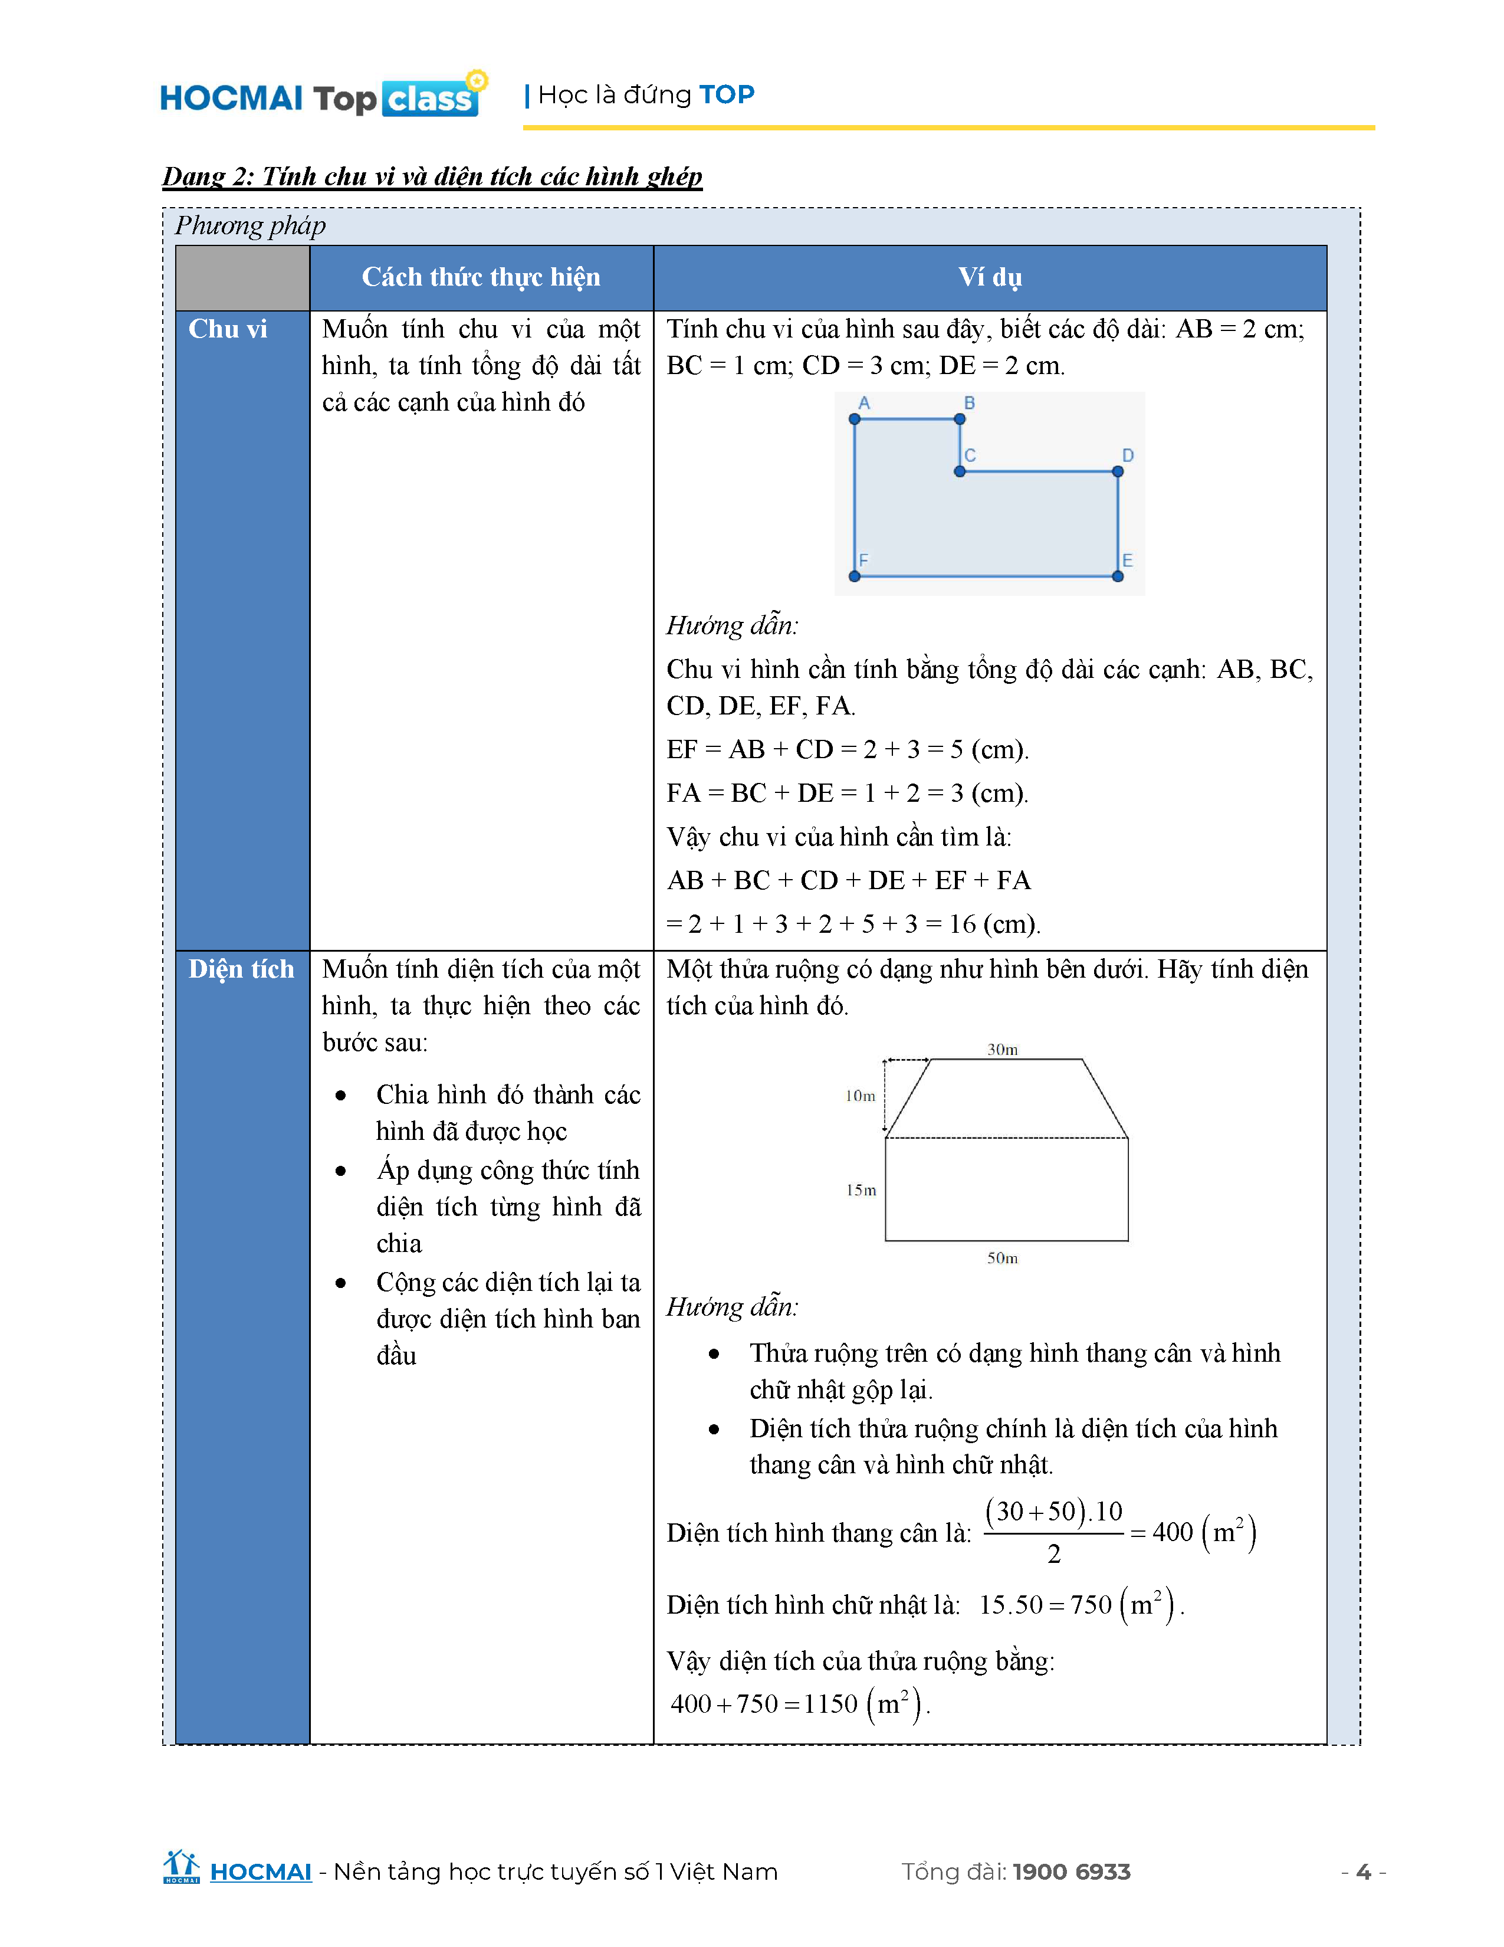1504x1947 pixels.
Task: Click point B in the L-shaped figure
Action: [960, 419]
